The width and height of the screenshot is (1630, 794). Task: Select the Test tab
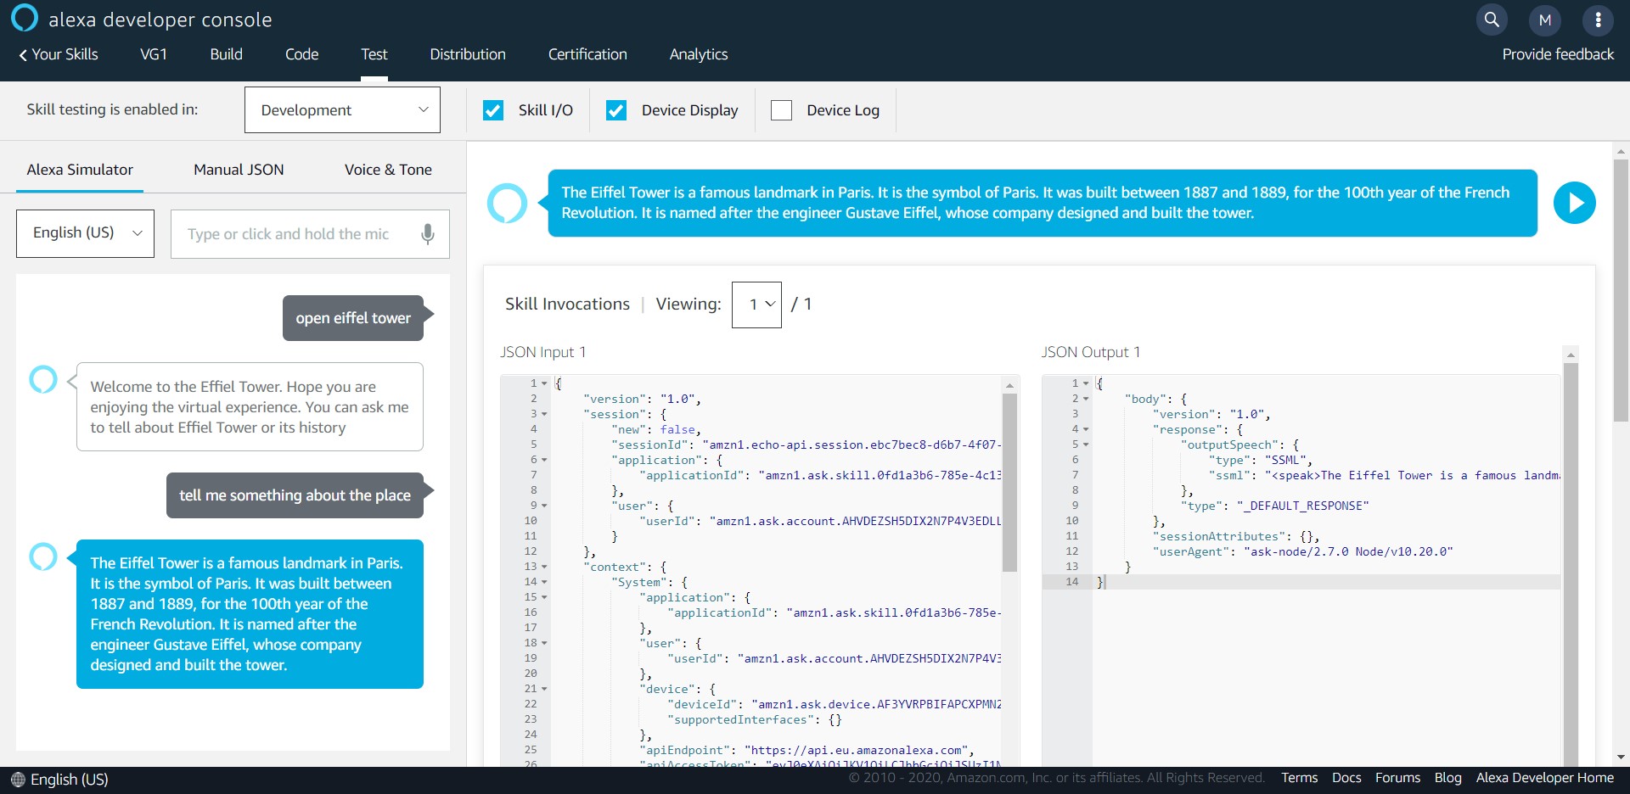(374, 54)
